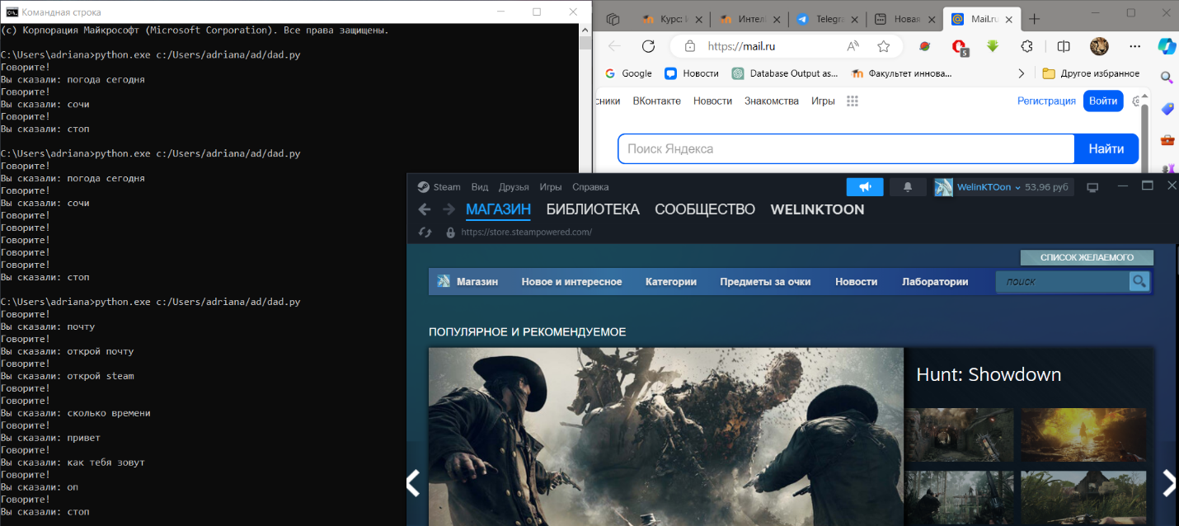Open Google bookmark in favorites bar
This screenshot has width=1179, height=526.
point(628,73)
